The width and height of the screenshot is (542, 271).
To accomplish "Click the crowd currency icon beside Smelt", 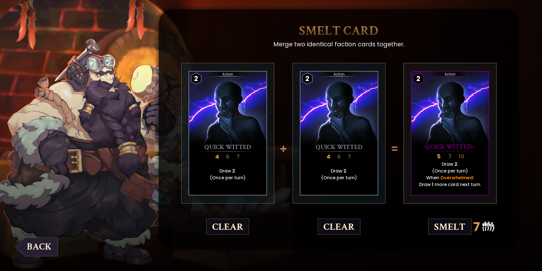I will tap(488, 226).
